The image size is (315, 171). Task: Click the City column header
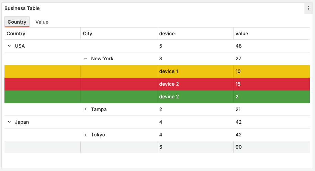pos(88,34)
